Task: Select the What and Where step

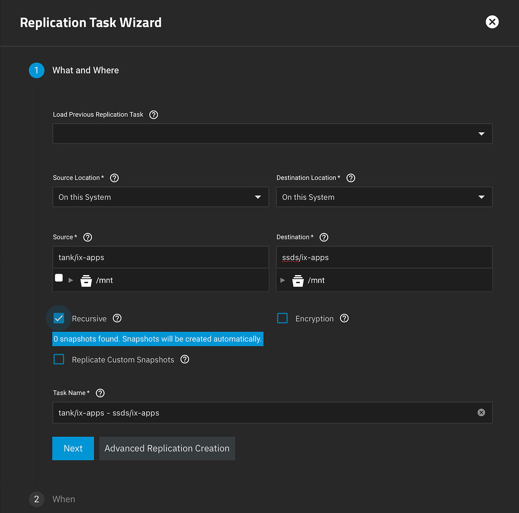Action: pos(85,71)
